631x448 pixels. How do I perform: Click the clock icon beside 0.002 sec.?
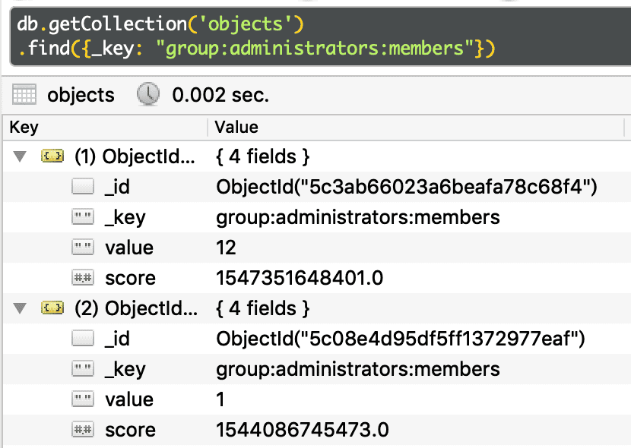point(147,95)
